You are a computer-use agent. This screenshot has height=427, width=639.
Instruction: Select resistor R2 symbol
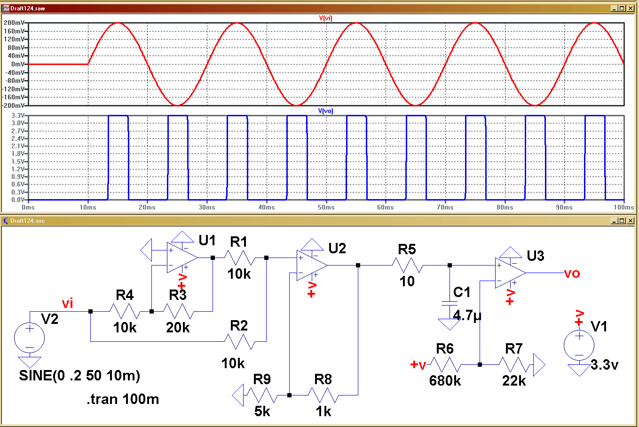[239, 341]
